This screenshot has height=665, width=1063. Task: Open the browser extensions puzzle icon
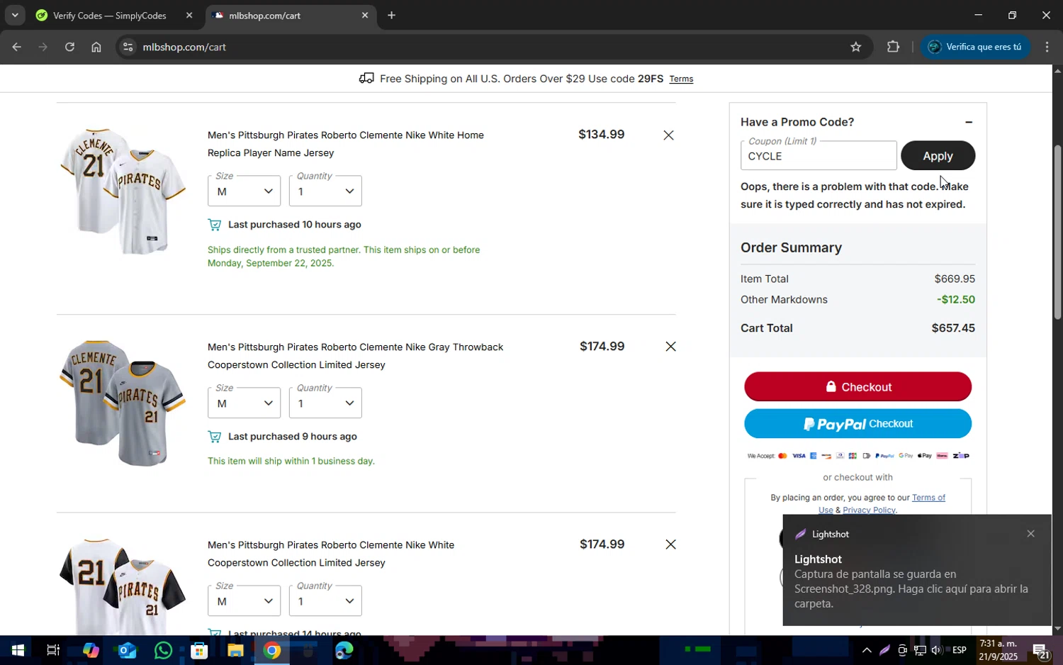click(x=893, y=47)
